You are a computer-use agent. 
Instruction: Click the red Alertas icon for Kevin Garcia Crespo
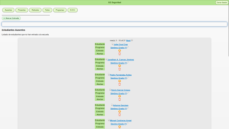click(120, 100)
